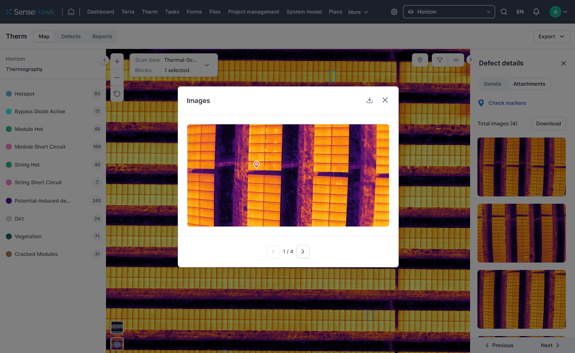The image size is (575, 353).
Task: Toggle Cracked Modules filter
Action: click(x=53, y=254)
